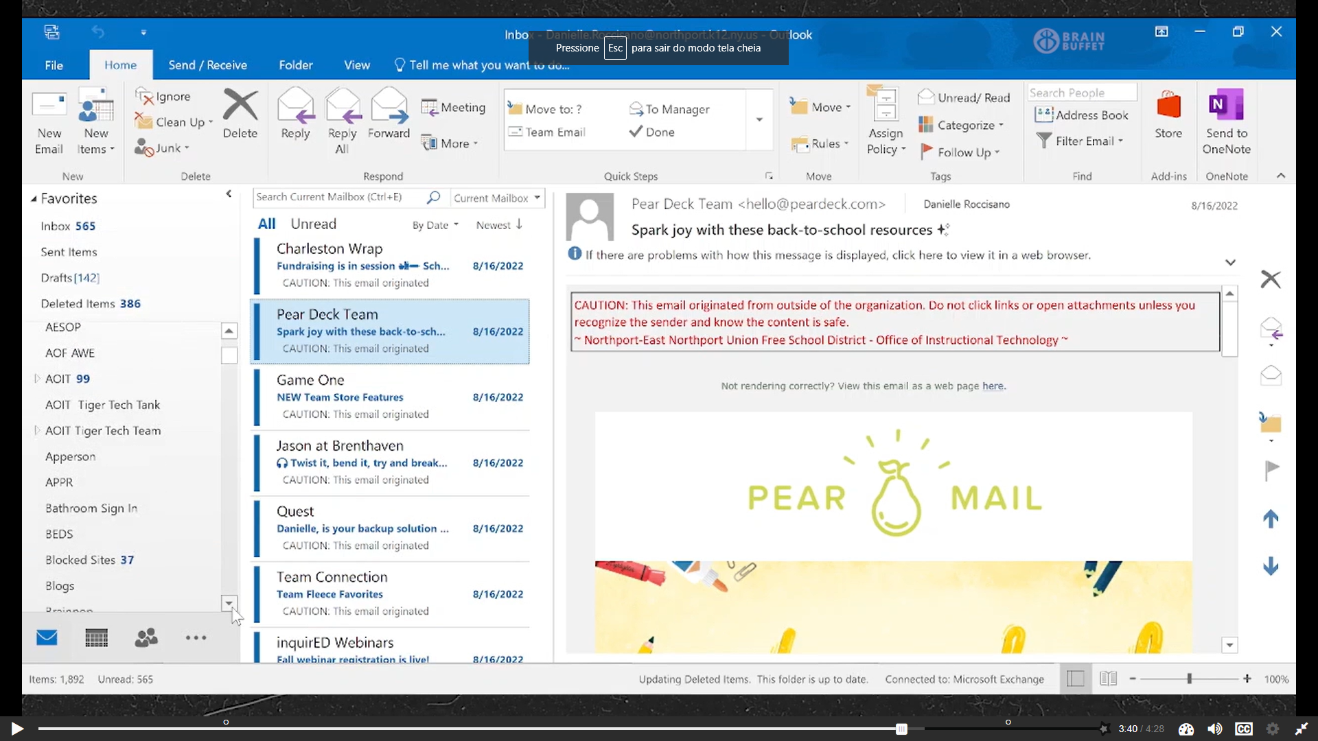Image resolution: width=1318 pixels, height=741 pixels.
Task: Open the Address Book
Action: (x=1082, y=115)
